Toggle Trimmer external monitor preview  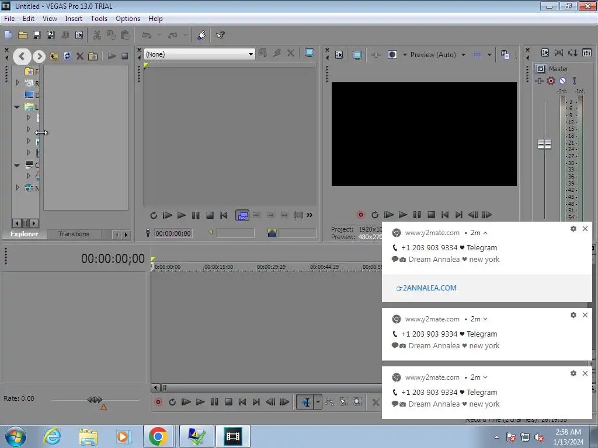point(310,53)
